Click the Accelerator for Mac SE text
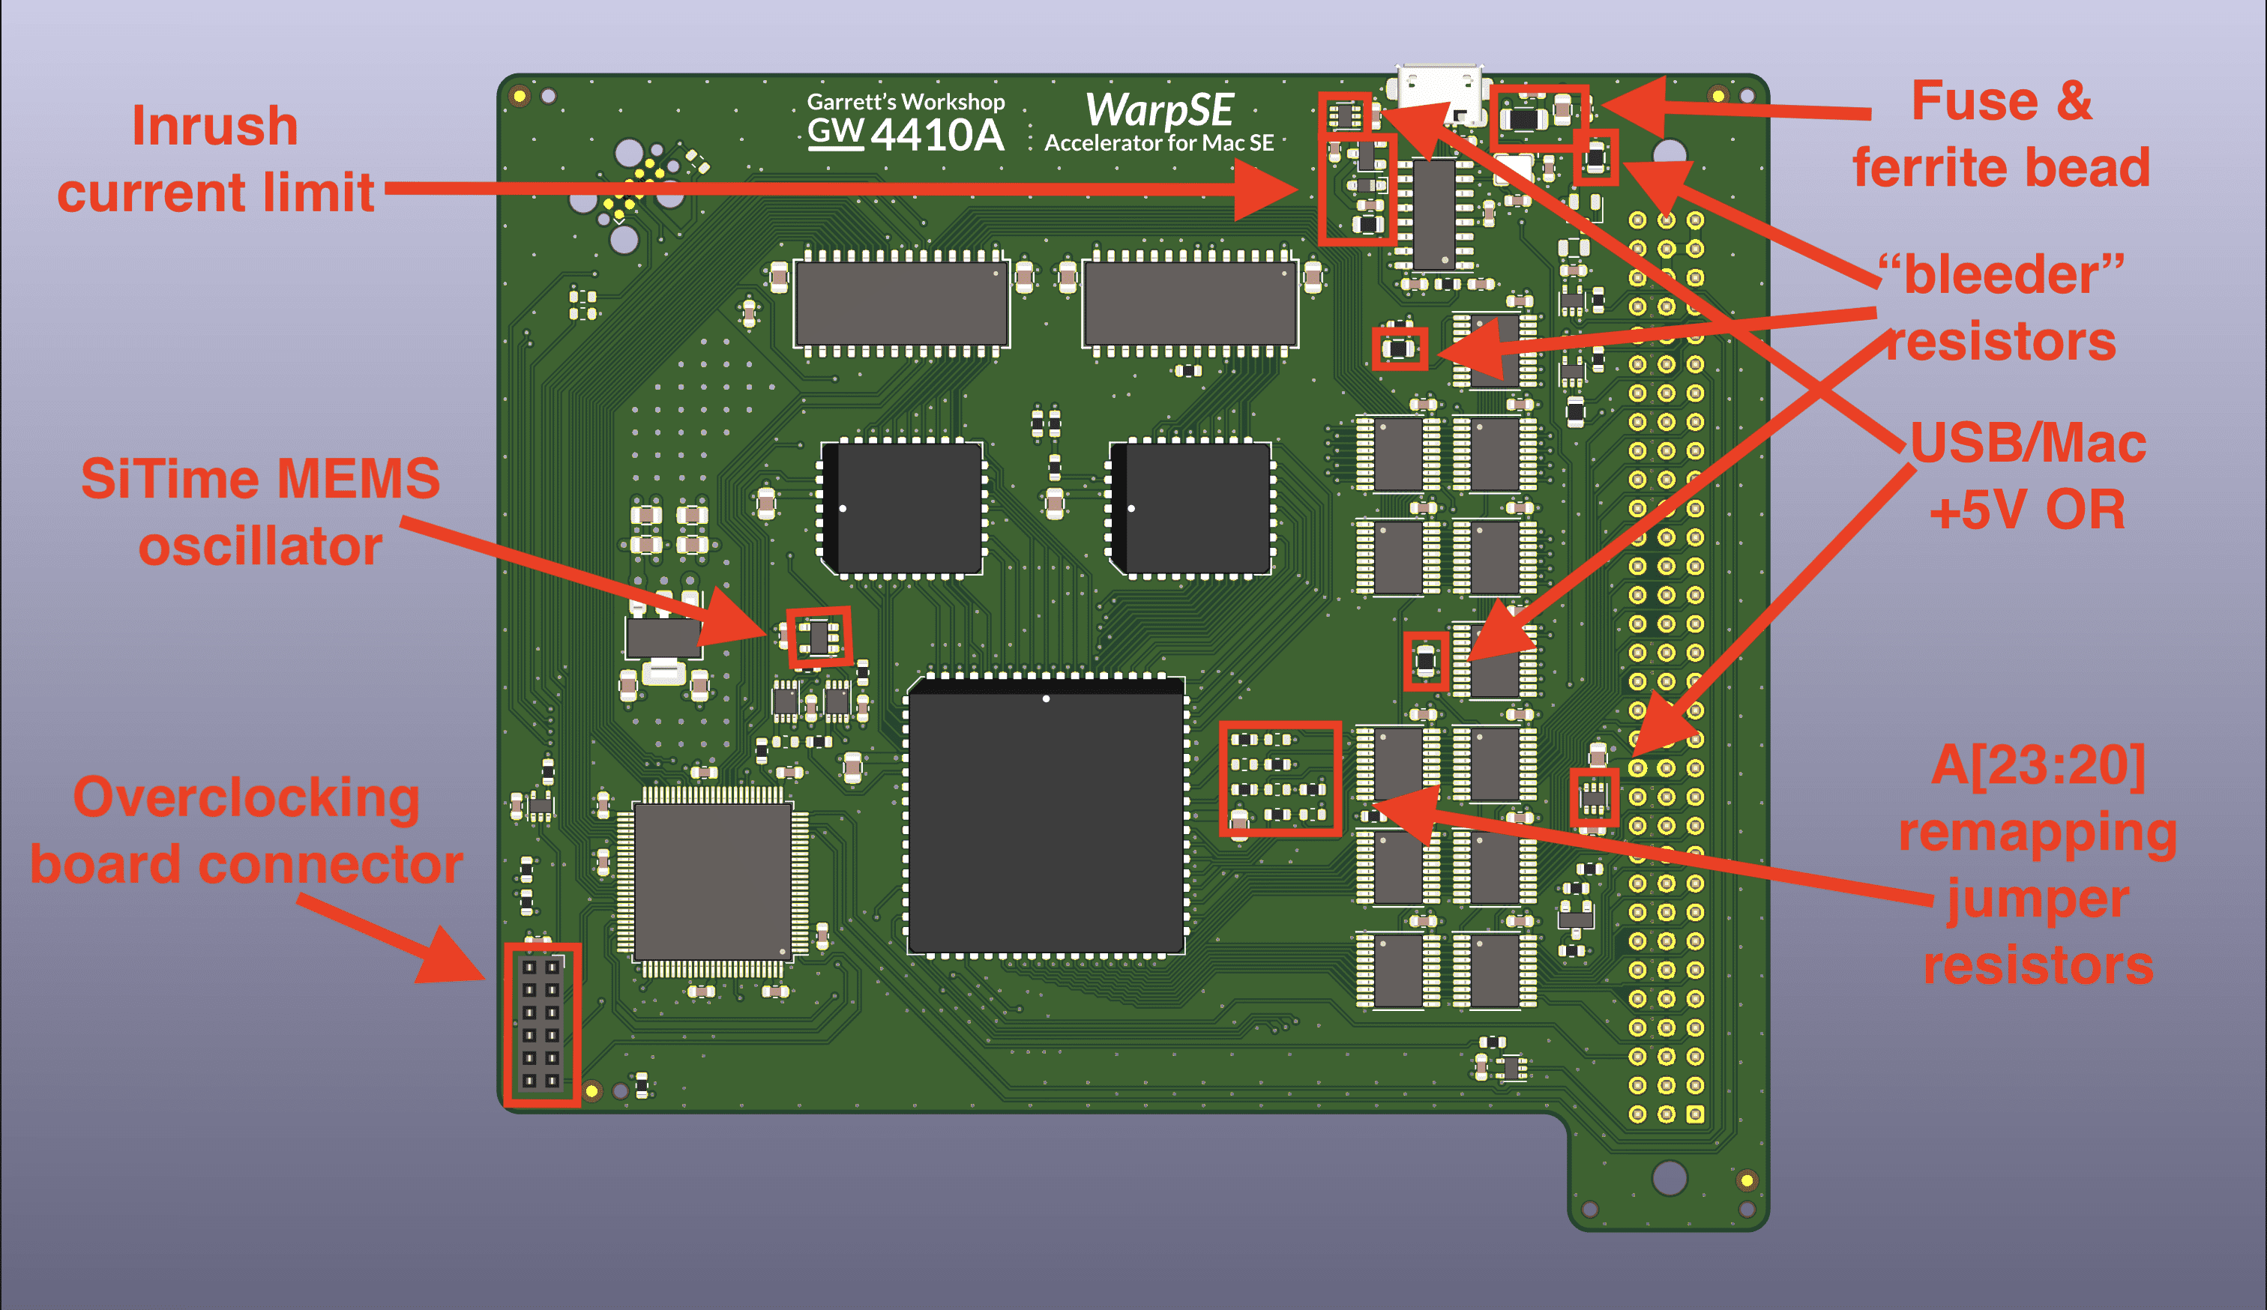2267x1310 pixels. [1159, 143]
